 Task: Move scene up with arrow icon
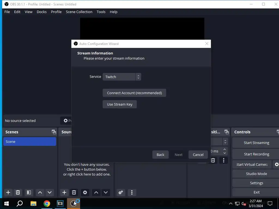click(40, 192)
